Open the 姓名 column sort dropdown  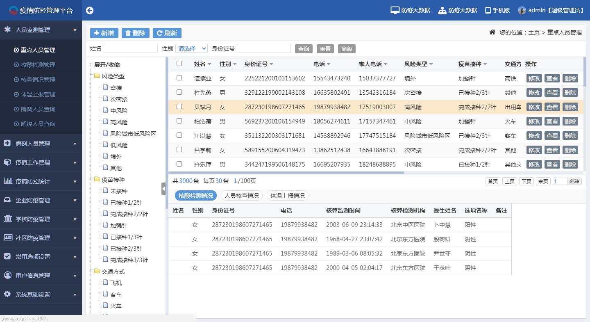point(209,64)
